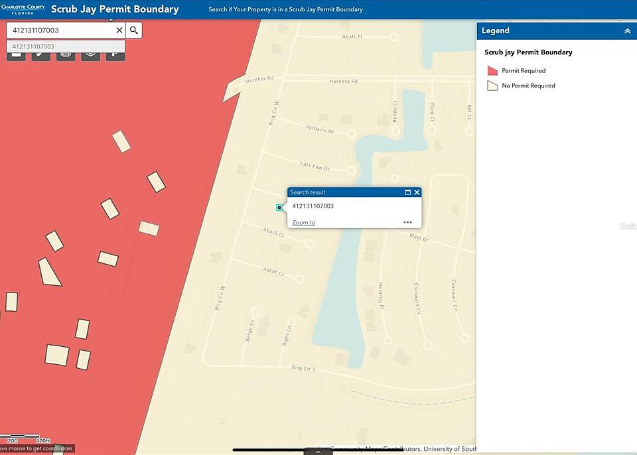Open the popup's three-dot options
Viewport: 637px width, 455px height.
pyautogui.click(x=407, y=222)
